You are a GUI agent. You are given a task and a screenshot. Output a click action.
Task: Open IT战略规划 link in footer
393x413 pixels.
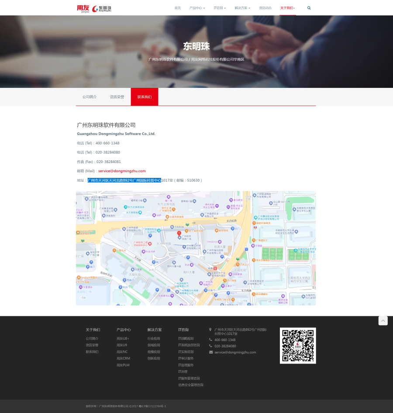186,339
